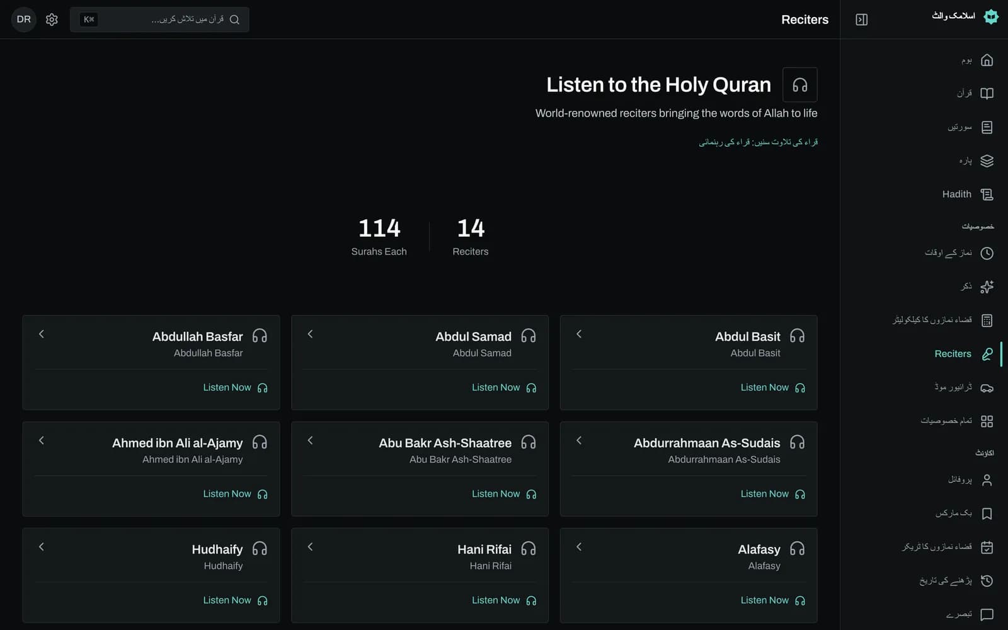Image resolution: width=1008 pixels, height=630 pixels.
Task: Click the DR user avatar
Action: 24,20
